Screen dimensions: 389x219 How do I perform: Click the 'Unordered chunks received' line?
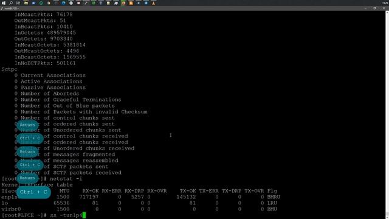pyautogui.click(x=74, y=148)
